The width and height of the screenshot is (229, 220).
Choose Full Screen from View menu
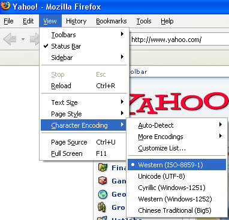[84, 153]
